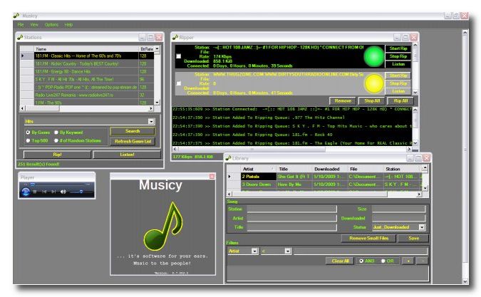Click Refresh Genre List button

pyautogui.click(x=133, y=141)
